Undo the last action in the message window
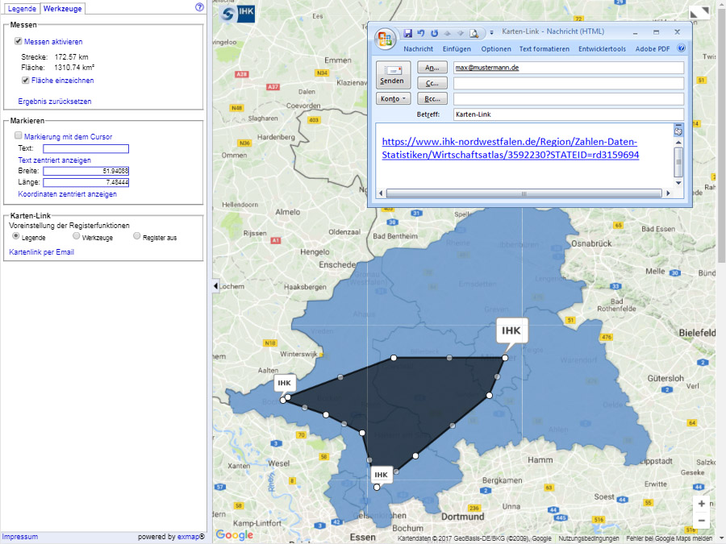Screen dimensions: 726x544 (x=421, y=33)
